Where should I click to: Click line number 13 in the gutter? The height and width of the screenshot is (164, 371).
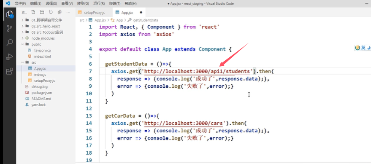click(89, 116)
